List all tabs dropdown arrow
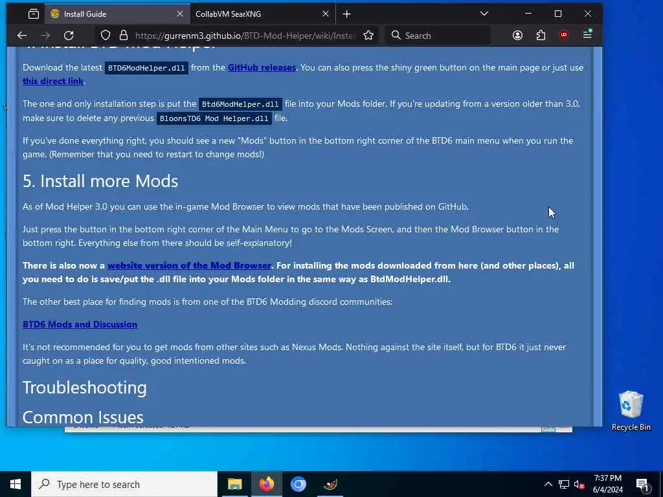Viewport: 663px width, 497px height. pyautogui.click(x=484, y=14)
